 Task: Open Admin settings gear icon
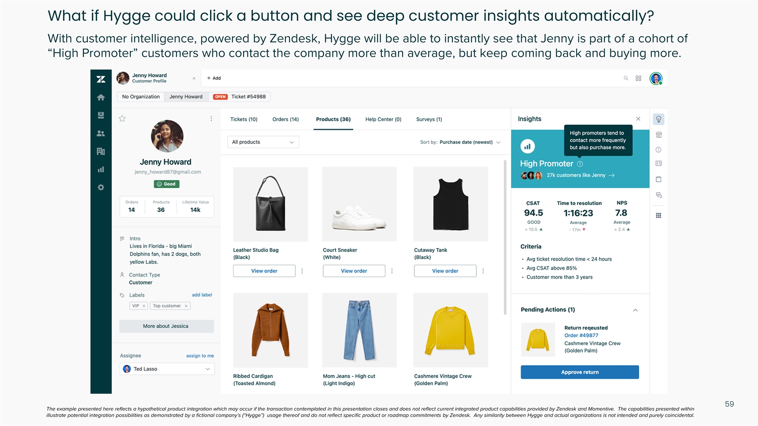pyautogui.click(x=101, y=187)
